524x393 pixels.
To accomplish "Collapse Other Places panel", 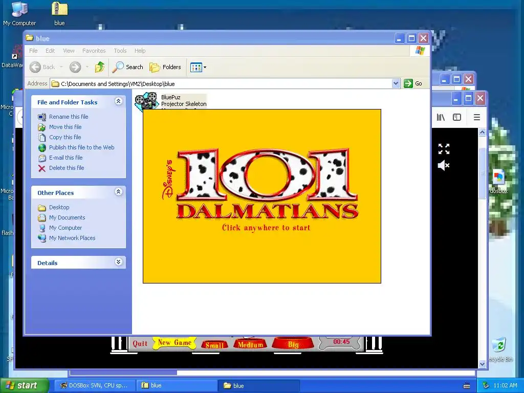I will coord(118,192).
